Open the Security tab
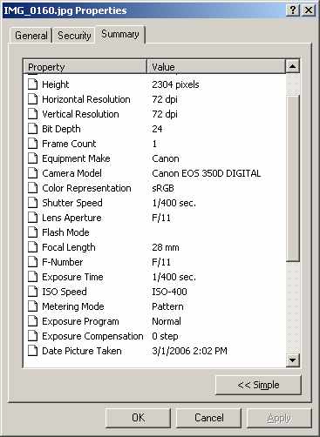This screenshot has height=437, width=320. [x=74, y=36]
